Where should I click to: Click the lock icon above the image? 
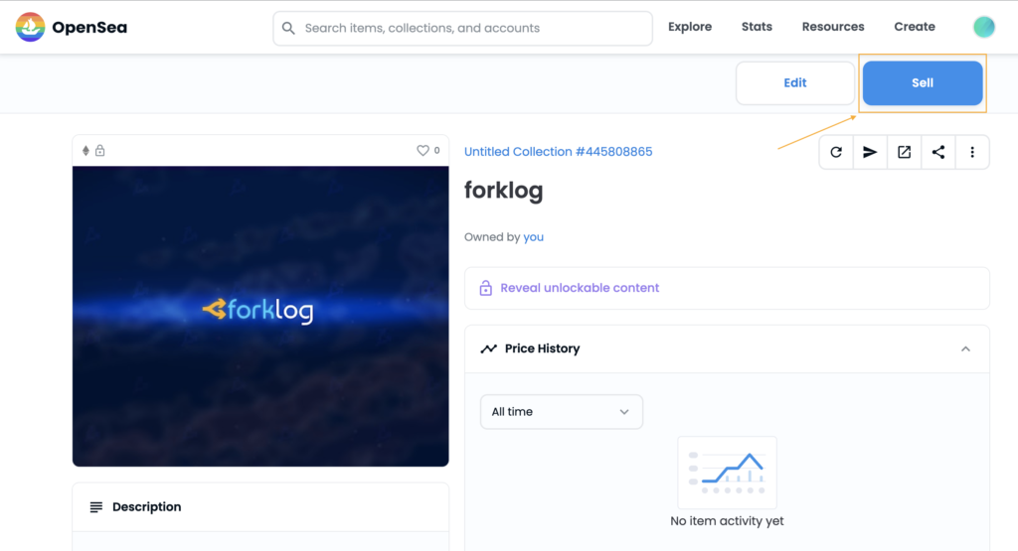coord(100,150)
